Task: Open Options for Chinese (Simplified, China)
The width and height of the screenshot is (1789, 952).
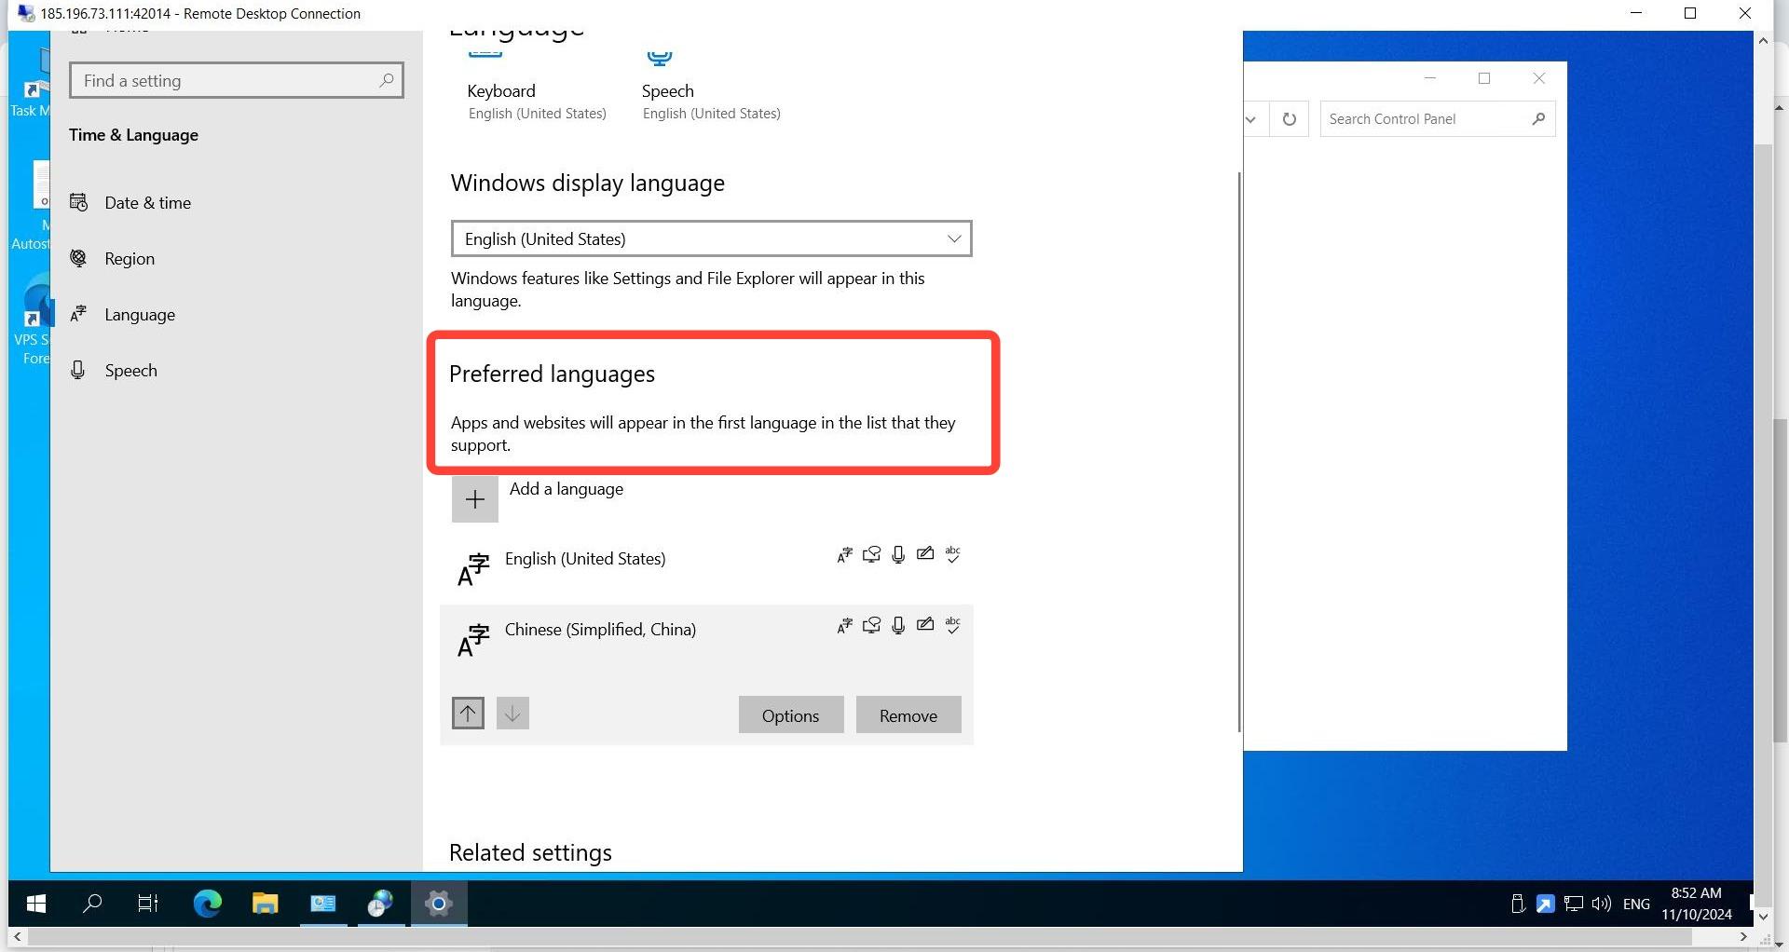Action: [x=791, y=715]
